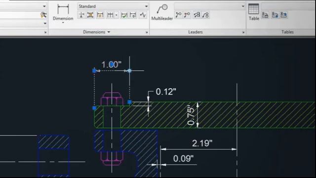This screenshot has height=178, width=316.
Task: Open Dimensions panel dialog launcher arrow
Action: click(147, 32)
